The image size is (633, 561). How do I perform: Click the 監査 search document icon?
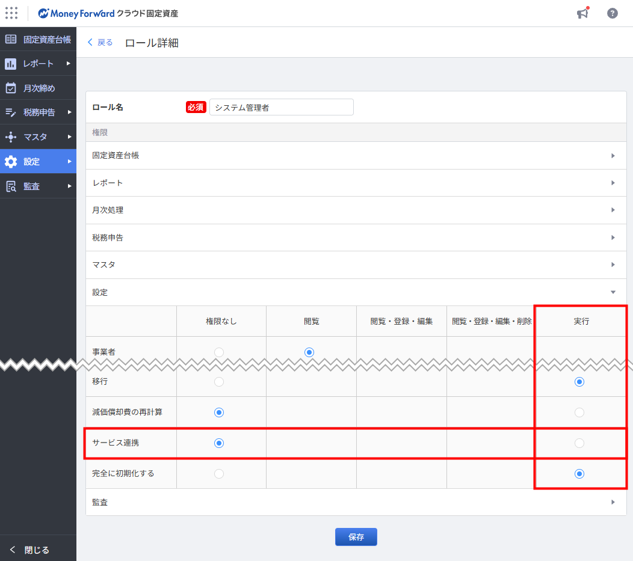pyautogui.click(x=11, y=186)
